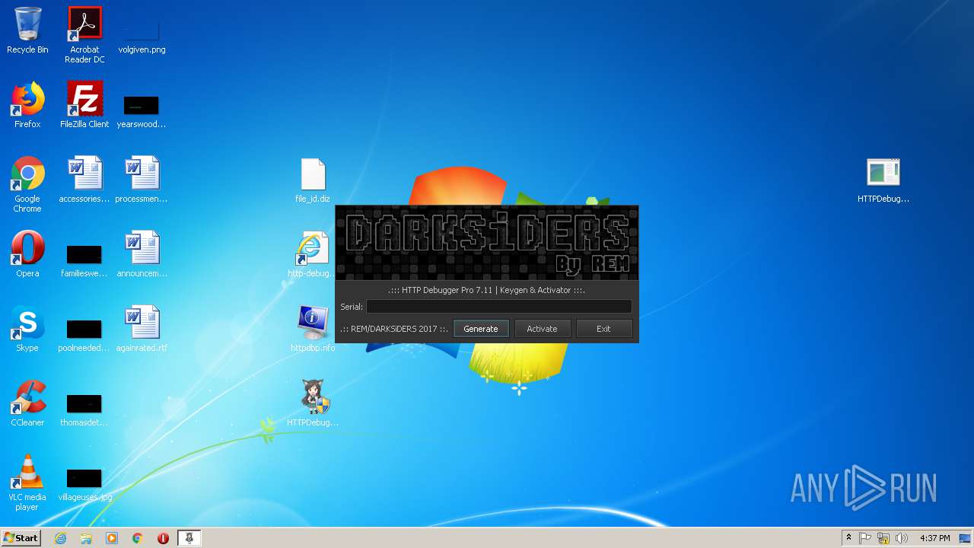Image resolution: width=974 pixels, height=548 pixels.
Task: Launch CCleaner desktop shortcut
Action: [27, 404]
